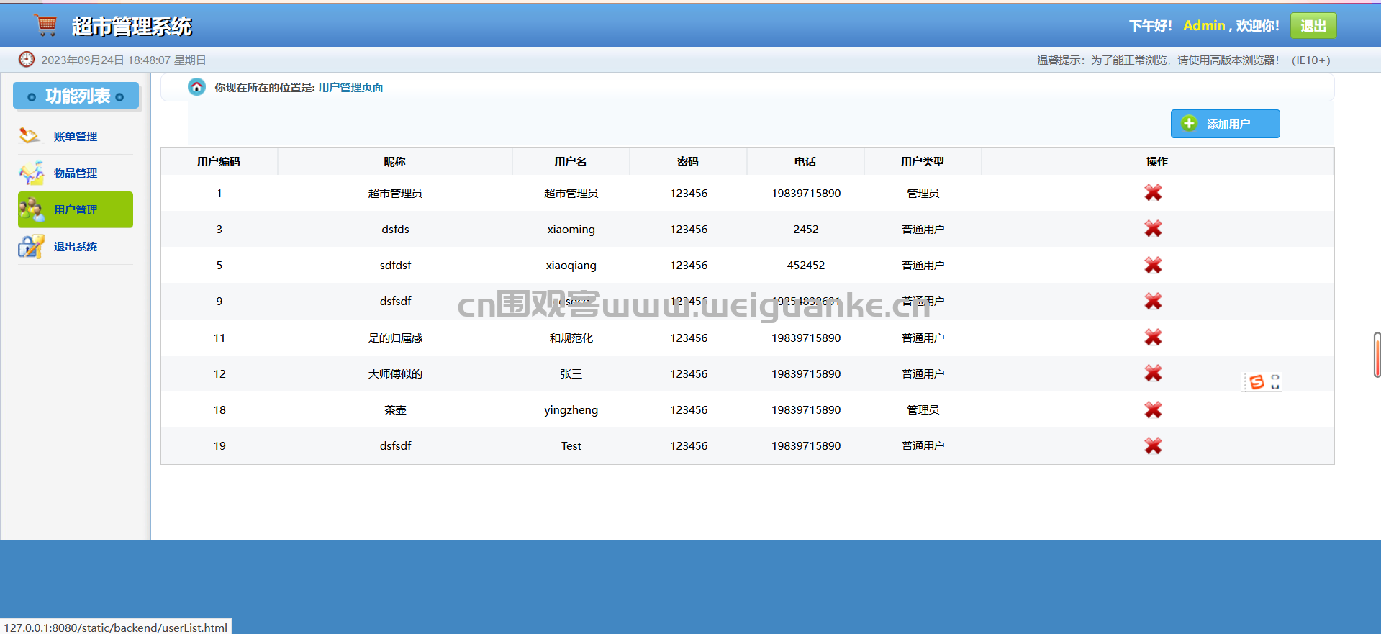Click the clock icon beside date
Viewport: 1381px width, 634px height.
point(27,59)
